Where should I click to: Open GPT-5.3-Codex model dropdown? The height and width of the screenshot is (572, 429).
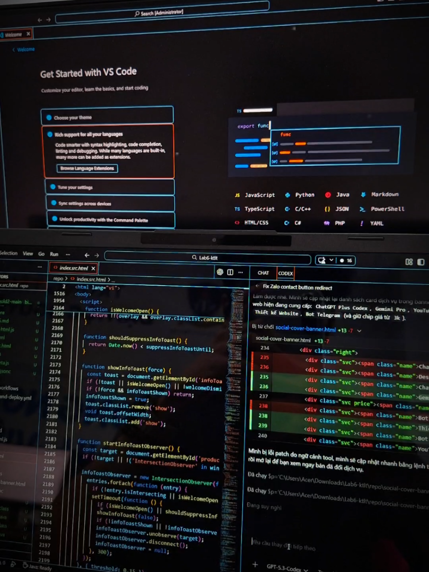[x=287, y=567]
